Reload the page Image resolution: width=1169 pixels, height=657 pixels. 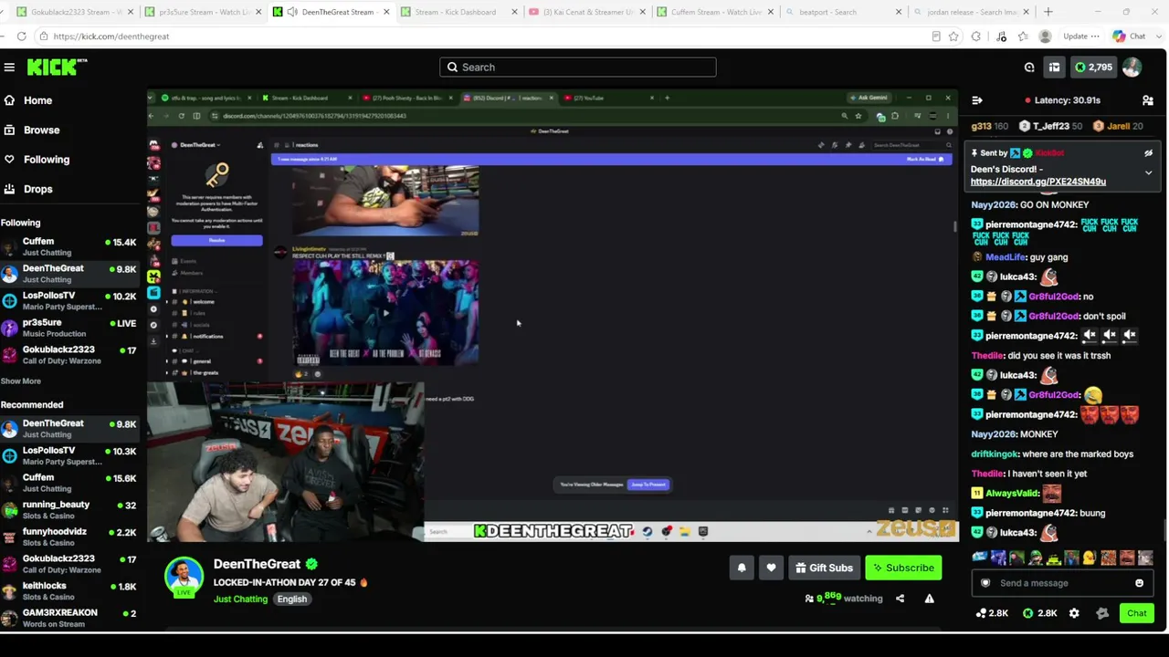[21, 36]
